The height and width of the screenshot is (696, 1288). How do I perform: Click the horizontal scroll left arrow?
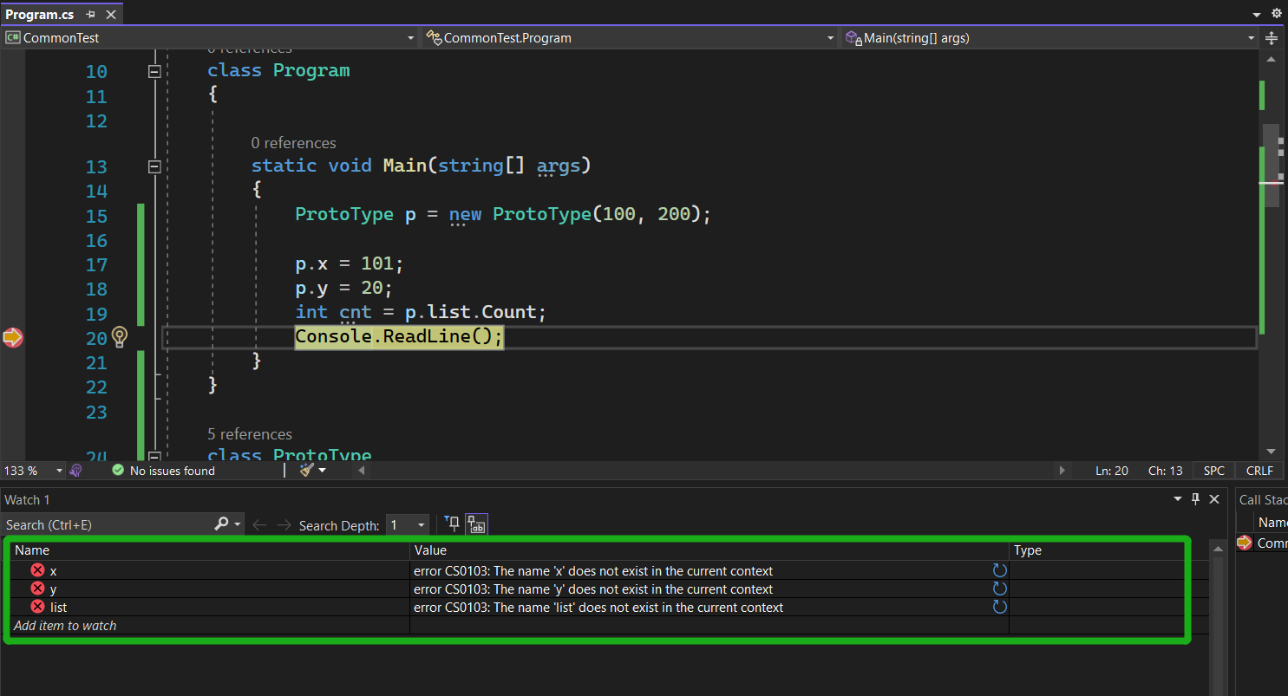click(x=363, y=471)
